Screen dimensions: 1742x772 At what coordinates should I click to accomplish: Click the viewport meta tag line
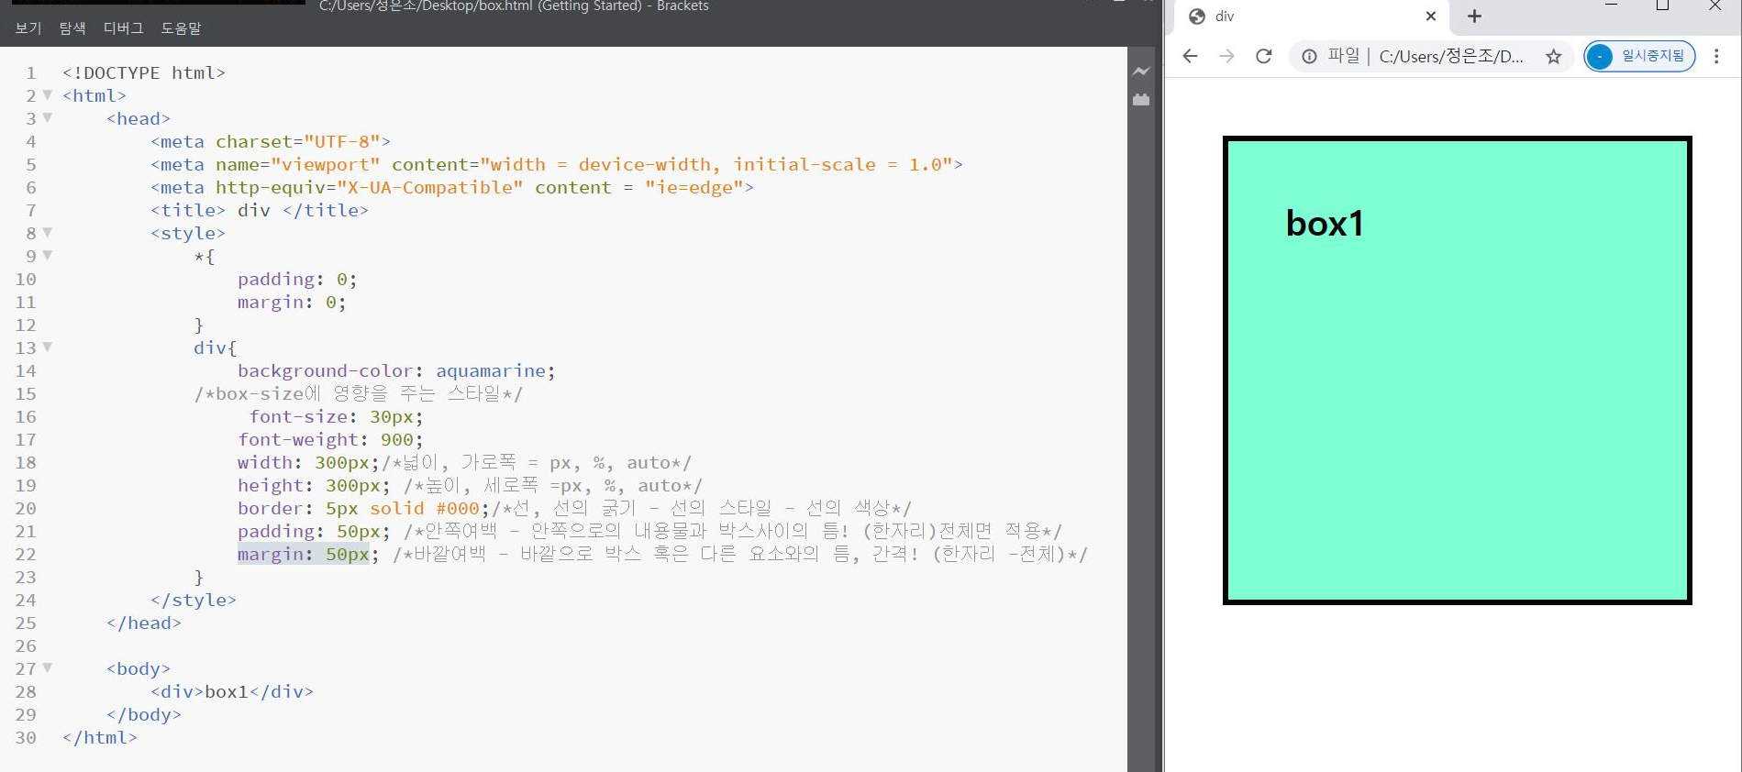coord(557,164)
